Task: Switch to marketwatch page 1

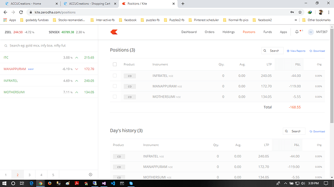Action: [x=6, y=175]
